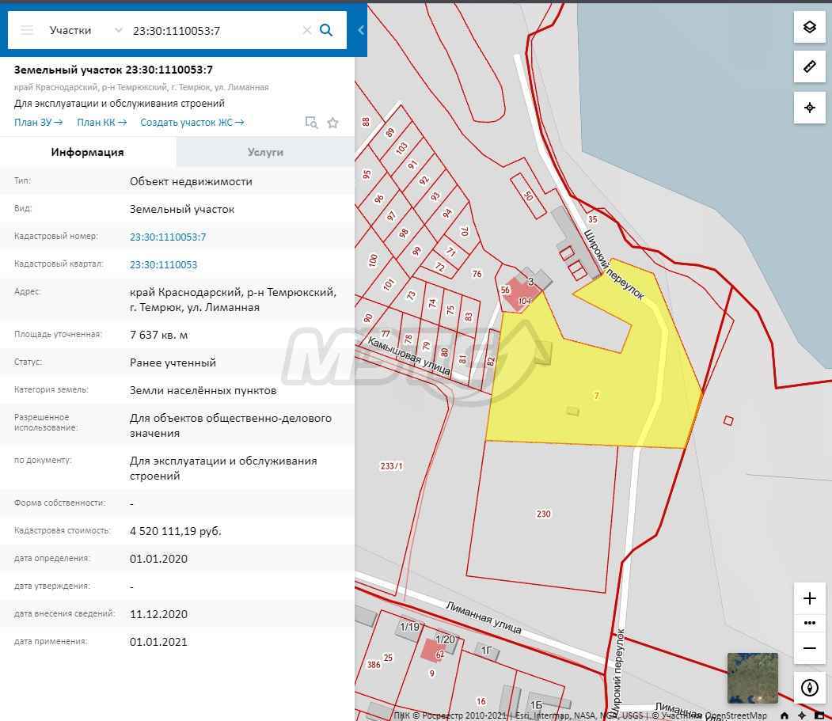Click the locate-me crosshair button
This screenshot has width=832, height=721.
[809, 108]
